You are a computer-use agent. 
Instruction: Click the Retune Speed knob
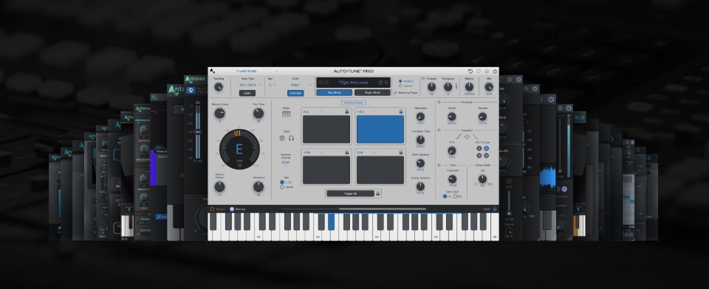coord(220,113)
